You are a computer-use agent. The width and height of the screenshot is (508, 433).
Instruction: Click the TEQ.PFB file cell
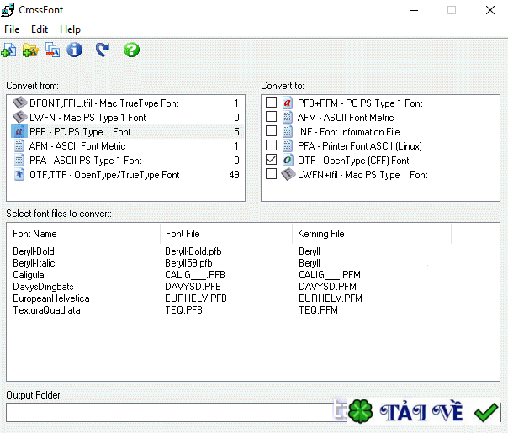[x=183, y=310]
